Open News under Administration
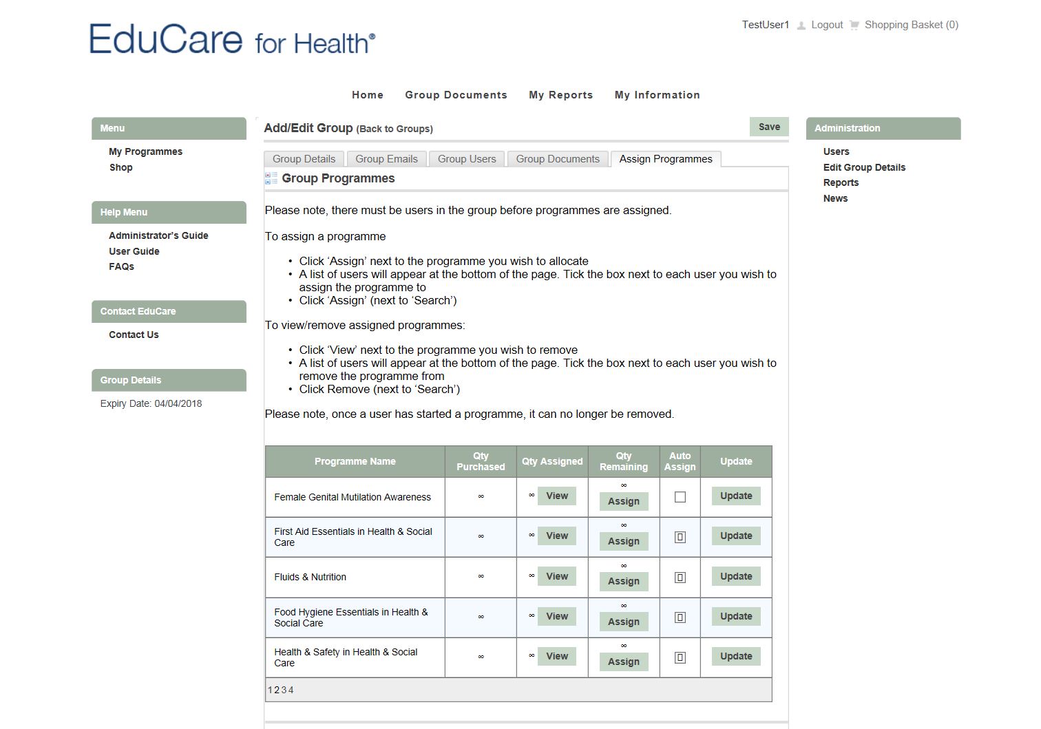Screen dimensions: 1041x729 coord(835,198)
